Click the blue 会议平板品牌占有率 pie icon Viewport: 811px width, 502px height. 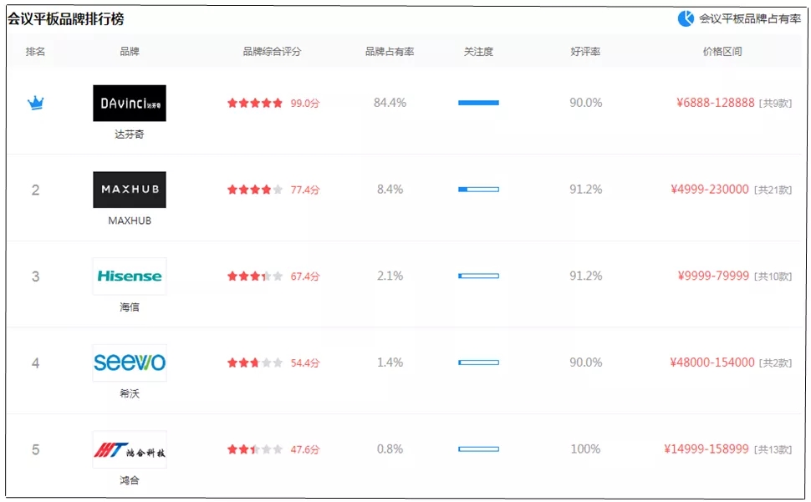point(686,18)
